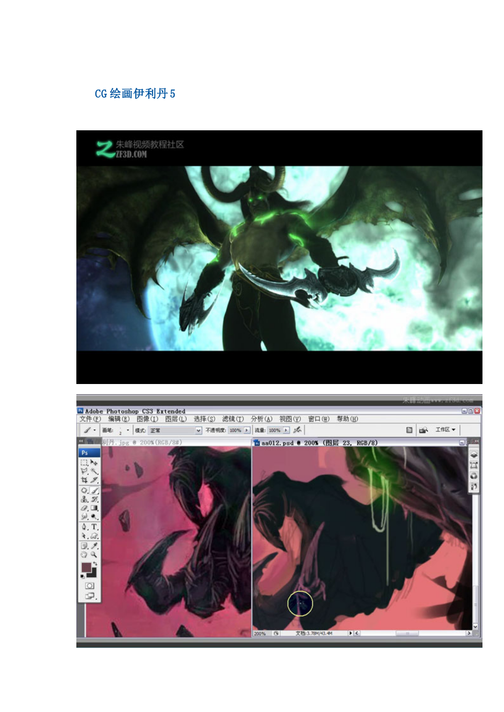Viewport: 504px width, 712px height.
Task: Select the Eyedropper tool
Action: [94, 546]
